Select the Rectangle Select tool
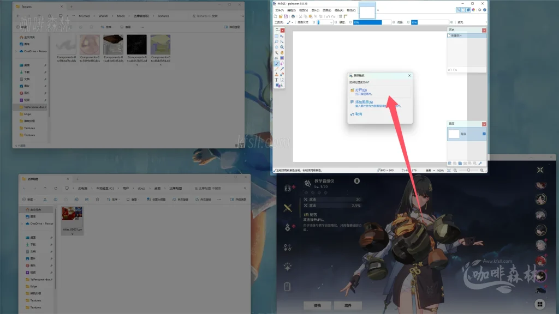 coord(277,36)
